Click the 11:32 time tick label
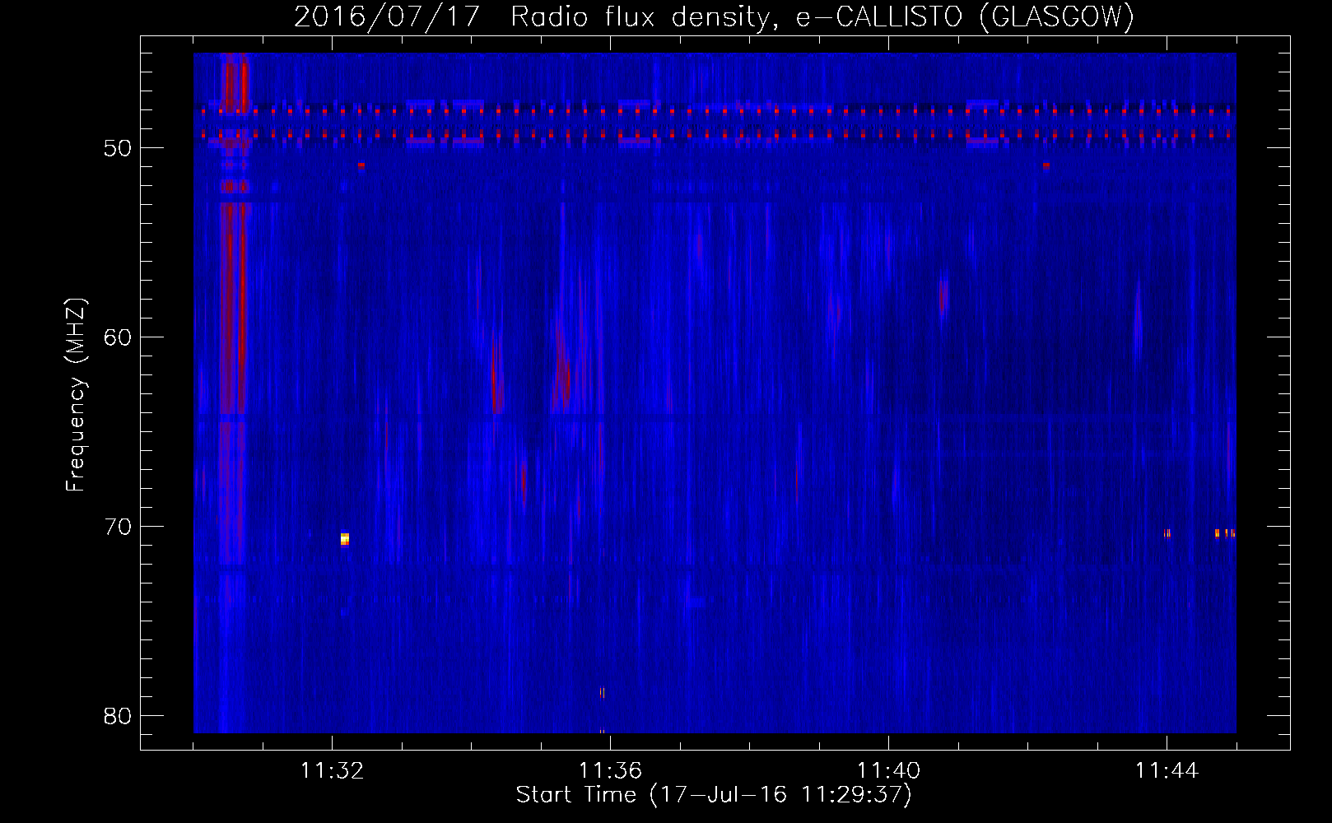The height and width of the screenshot is (823, 1332). [x=333, y=771]
